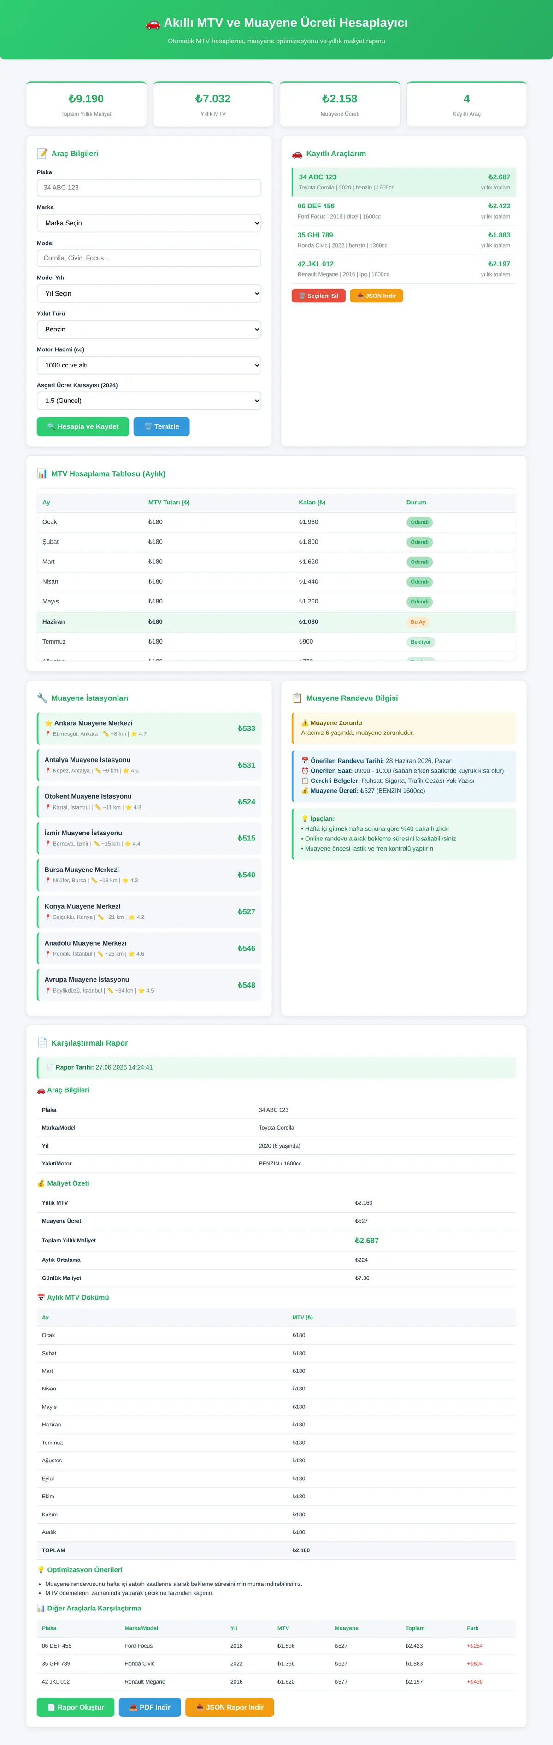Viewport: 553px width, 1745px height.
Task: Click the chart icon beside MTV Hesaplama Tablosu
Action: 42,474
